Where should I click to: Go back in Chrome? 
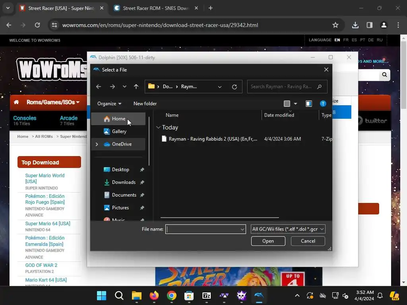click(x=9, y=25)
